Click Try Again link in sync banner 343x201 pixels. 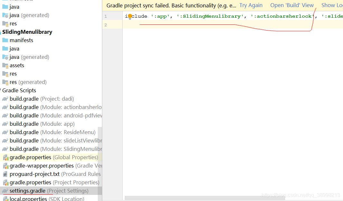pos(251,5)
